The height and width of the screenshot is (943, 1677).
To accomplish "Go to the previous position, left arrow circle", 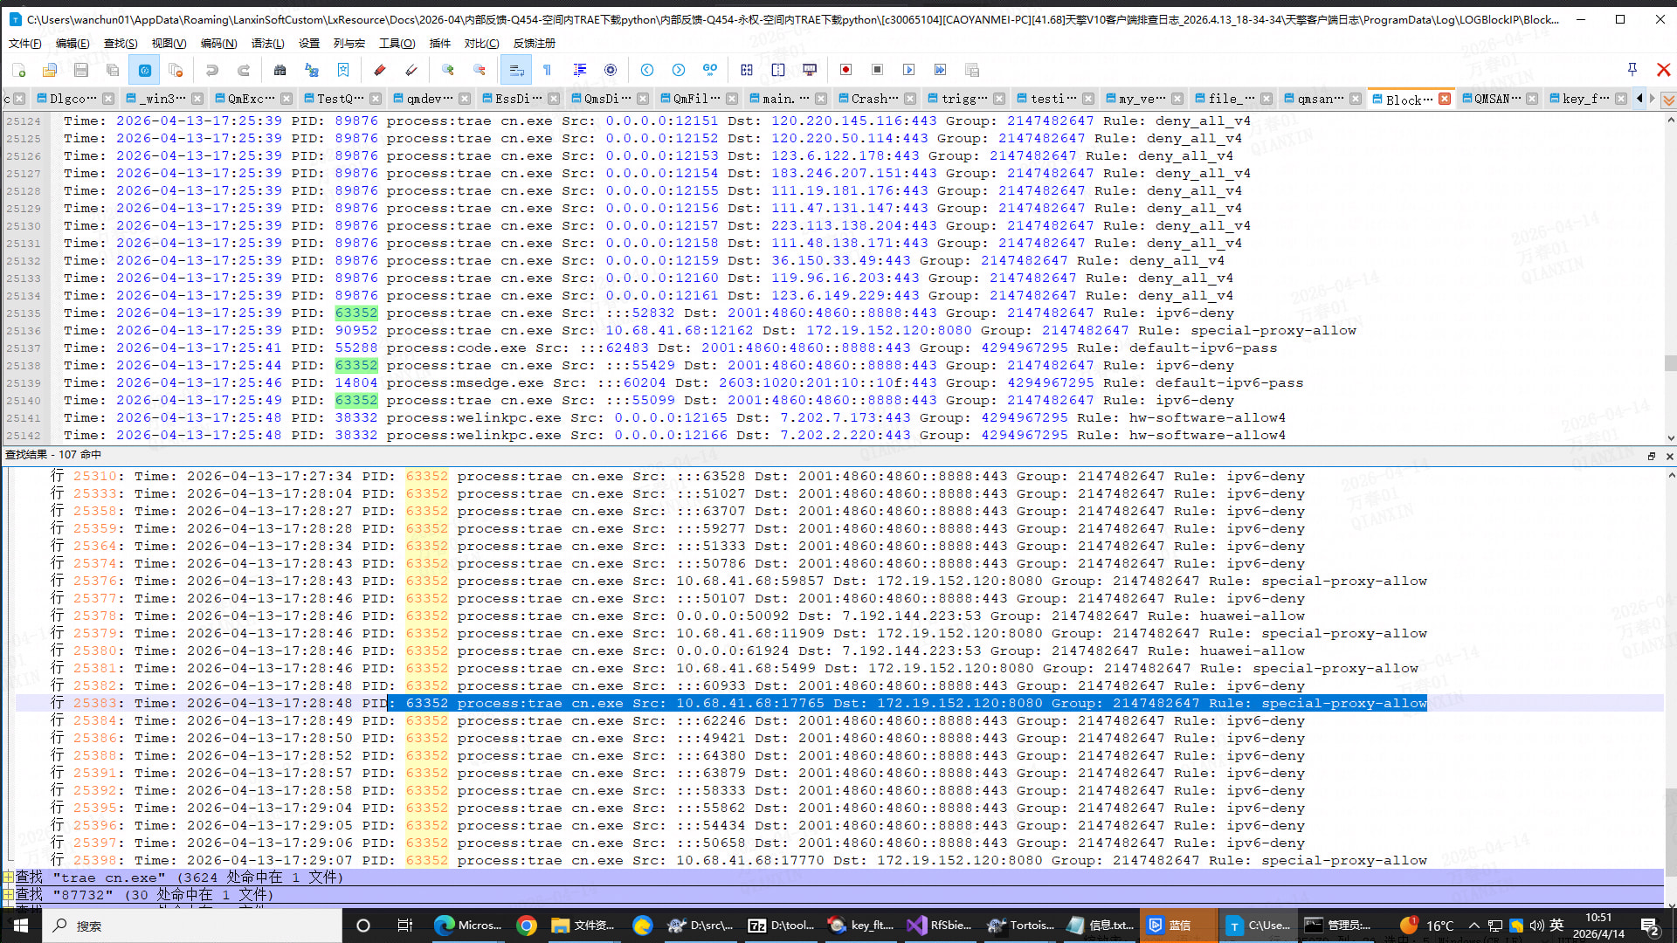I will point(647,70).
